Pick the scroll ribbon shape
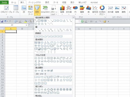The width and height of the screenshot is (130, 97). (x=48, y=92)
